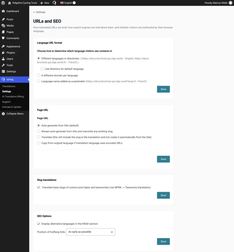
Task: Open the English language switcher
Action: click(x=68, y=3)
